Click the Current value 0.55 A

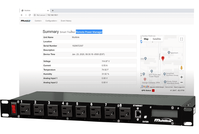105,66
